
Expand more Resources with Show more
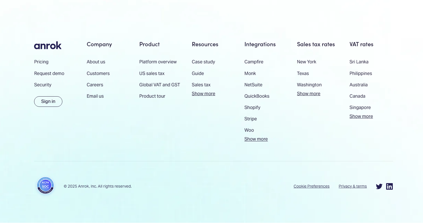point(203,94)
